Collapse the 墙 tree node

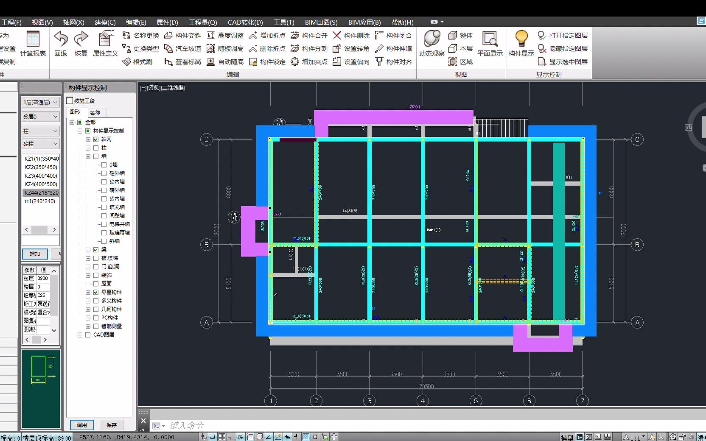(x=88, y=156)
